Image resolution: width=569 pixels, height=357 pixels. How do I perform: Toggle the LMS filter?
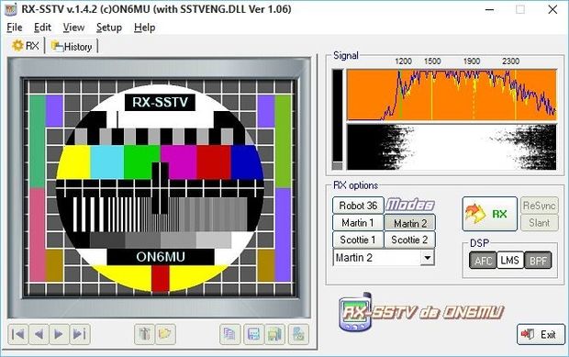[x=510, y=260]
